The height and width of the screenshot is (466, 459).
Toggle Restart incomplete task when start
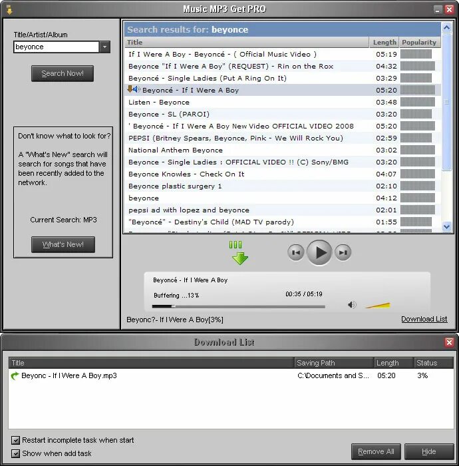coord(15,440)
